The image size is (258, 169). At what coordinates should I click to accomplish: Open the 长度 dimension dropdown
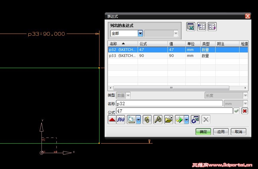pyautogui.click(x=226, y=95)
